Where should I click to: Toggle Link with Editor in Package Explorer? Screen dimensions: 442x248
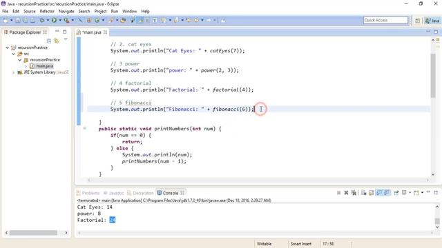pyautogui.click(x=57, y=41)
